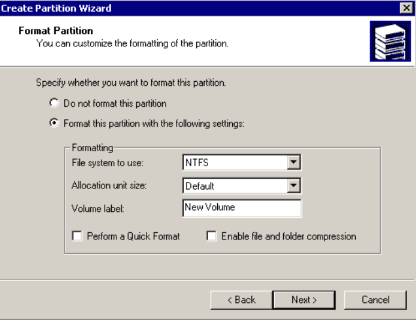
Task: Click the Volume label text field
Action: (x=241, y=207)
